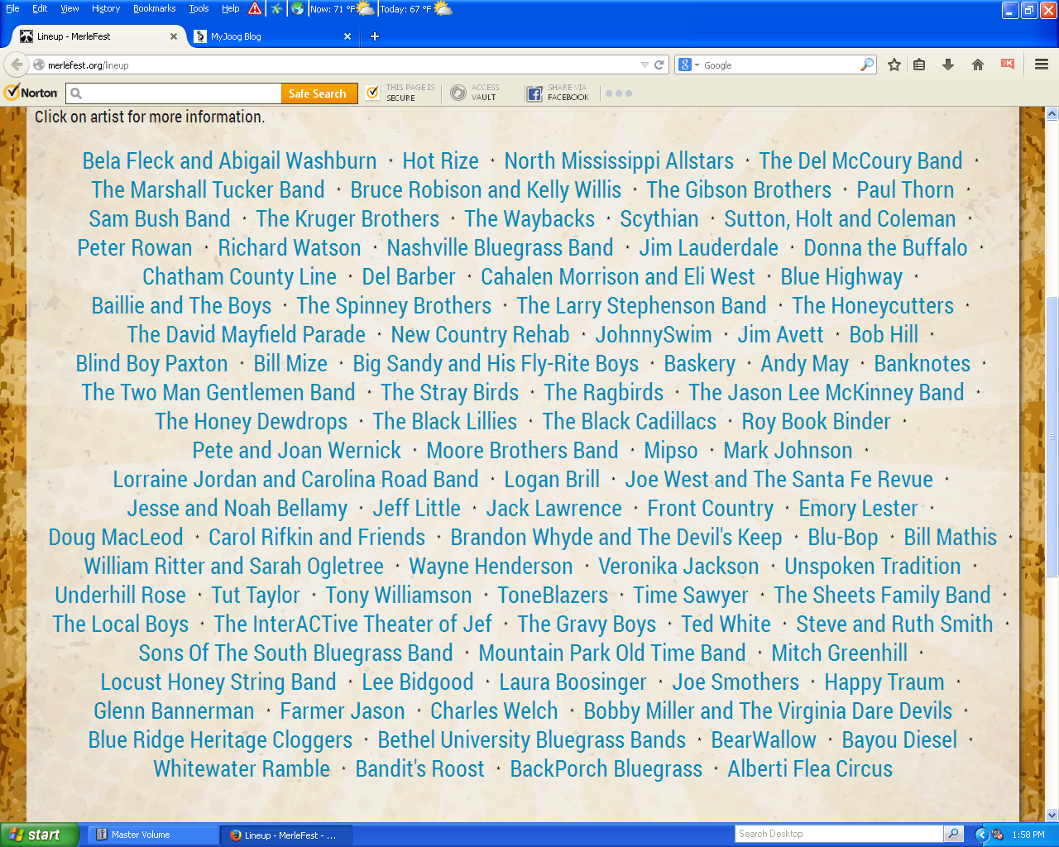Click the Chatham County Line link
Viewport: 1059px width, 847px height.
[239, 276]
